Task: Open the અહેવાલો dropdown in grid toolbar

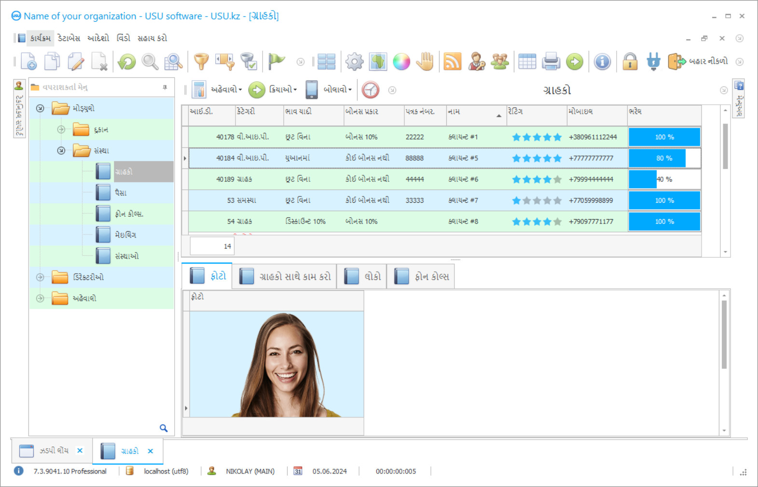Action: coord(226,90)
